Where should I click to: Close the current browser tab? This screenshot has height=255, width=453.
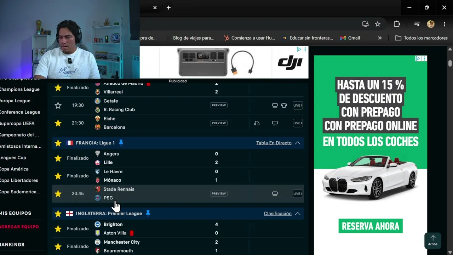click(x=155, y=7)
